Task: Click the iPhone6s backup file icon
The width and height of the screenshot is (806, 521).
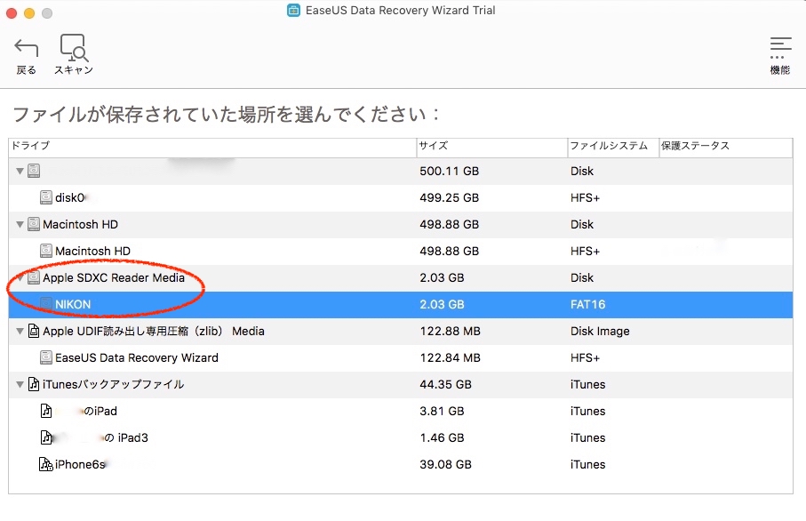Action: click(x=45, y=464)
